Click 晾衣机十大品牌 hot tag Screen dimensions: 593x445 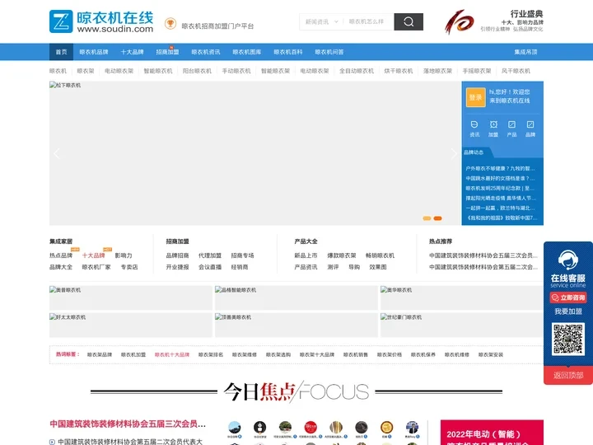tap(172, 354)
